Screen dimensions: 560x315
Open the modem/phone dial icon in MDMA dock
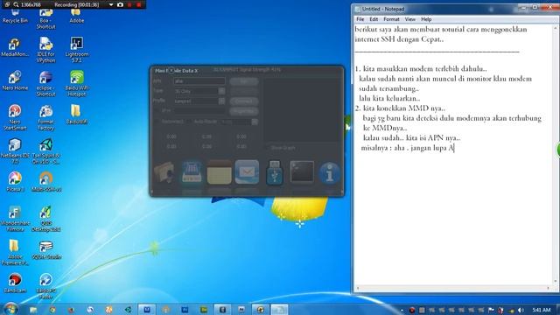192,173
